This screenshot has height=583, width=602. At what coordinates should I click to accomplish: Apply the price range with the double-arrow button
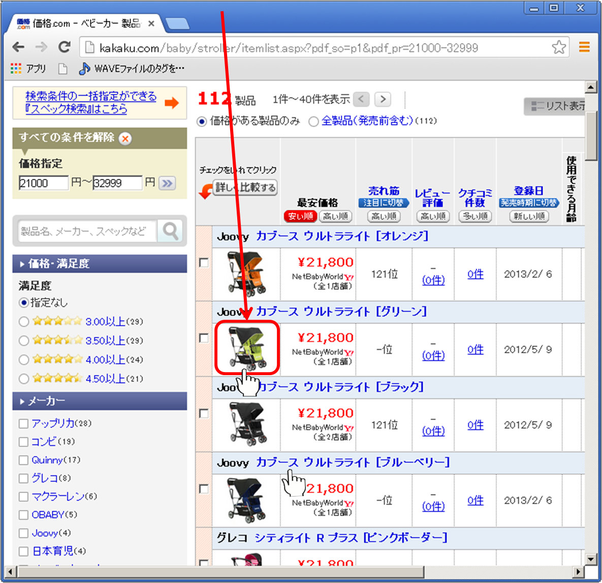point(166,183)
